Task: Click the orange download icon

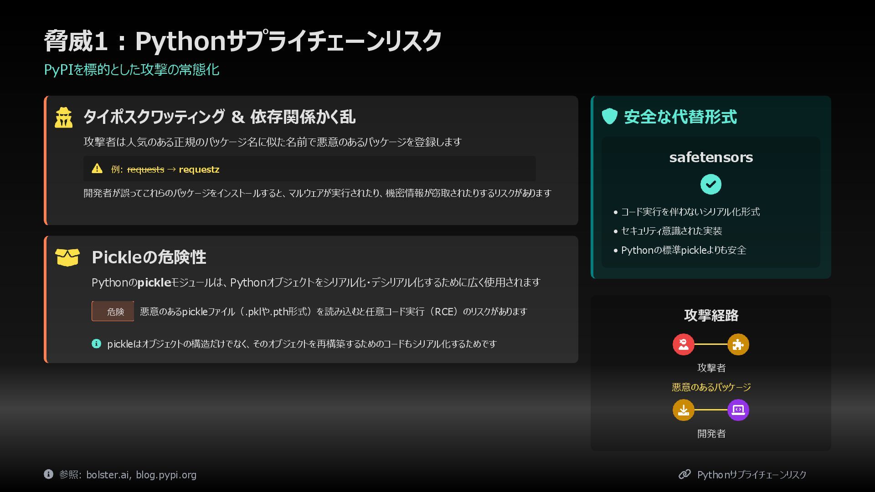Action: pyautogui.click(x=683, y=410)
